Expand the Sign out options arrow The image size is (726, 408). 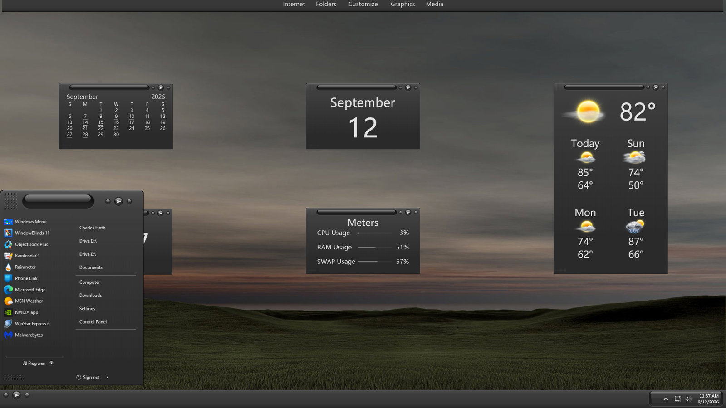(x=107, y=377)
